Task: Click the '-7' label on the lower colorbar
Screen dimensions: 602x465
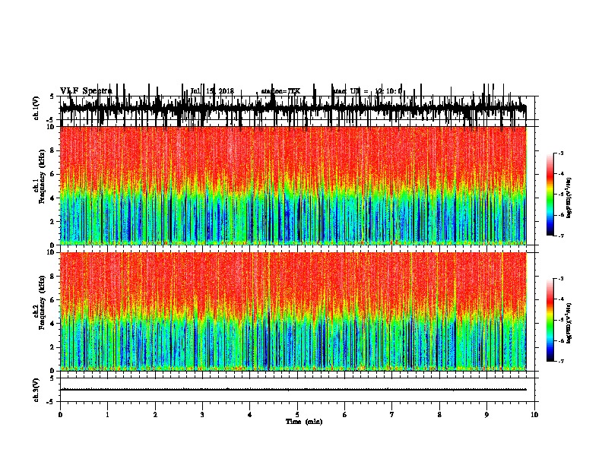Action: (x=561, y=362)
